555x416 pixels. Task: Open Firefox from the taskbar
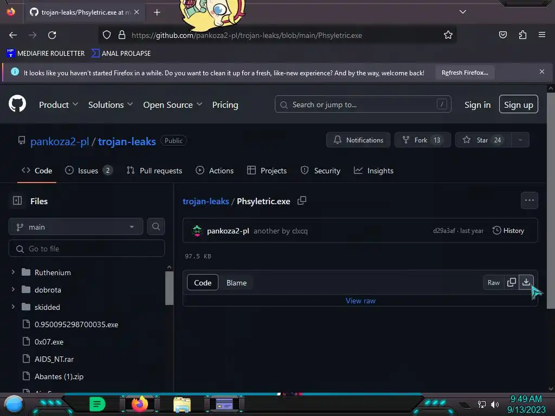(140, 404)
